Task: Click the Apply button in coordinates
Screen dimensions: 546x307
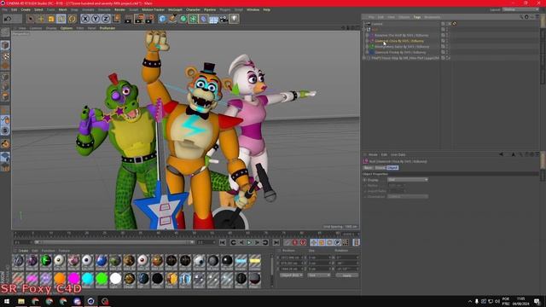Action: (x=347, y=275)
